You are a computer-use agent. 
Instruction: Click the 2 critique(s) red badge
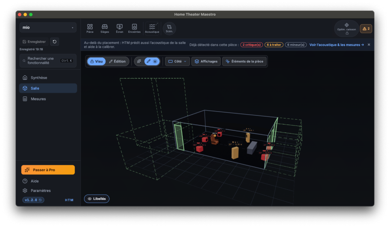coord(251,45)
